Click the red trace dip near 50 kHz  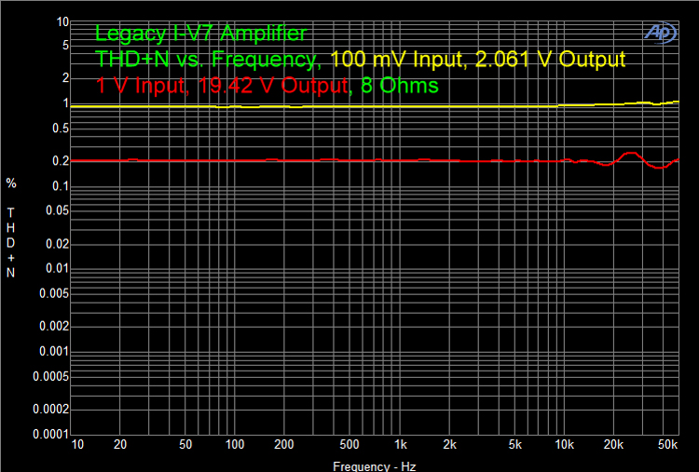point(661,168)
